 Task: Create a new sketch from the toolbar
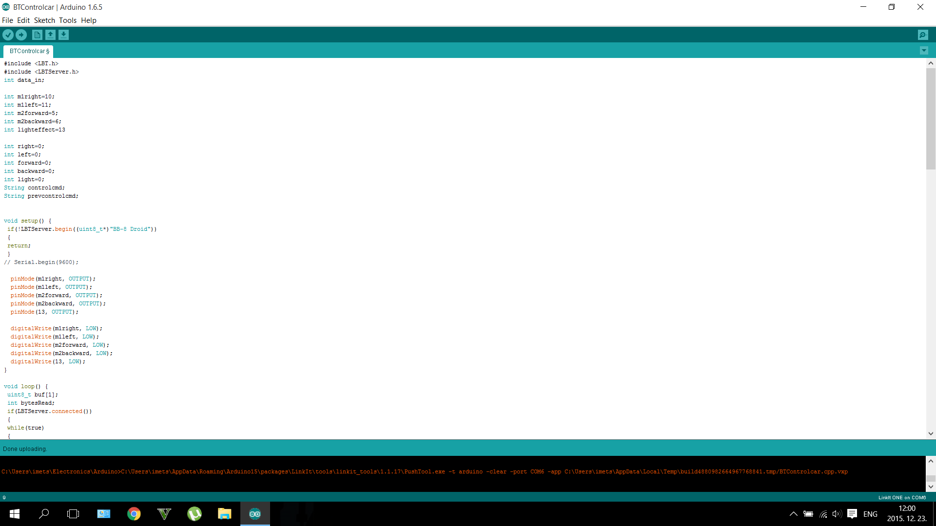pyautogui.click(x=37, y=35)
